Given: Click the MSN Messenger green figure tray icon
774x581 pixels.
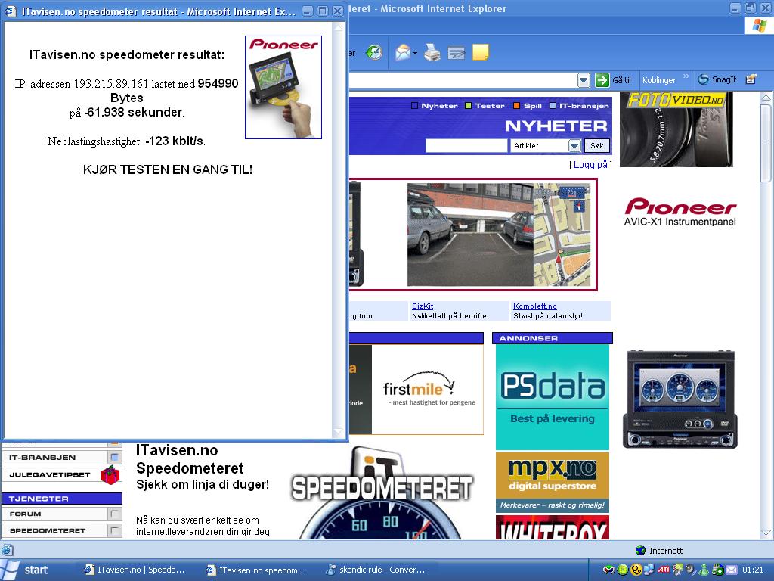Looking at the screenshot, I should [704, 570].
